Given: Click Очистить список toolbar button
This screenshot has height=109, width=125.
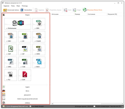Looking at the screenshot, I should pos(53,10).
